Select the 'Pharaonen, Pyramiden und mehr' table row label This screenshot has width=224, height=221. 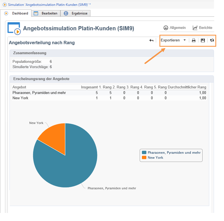[x=39, y=93]
